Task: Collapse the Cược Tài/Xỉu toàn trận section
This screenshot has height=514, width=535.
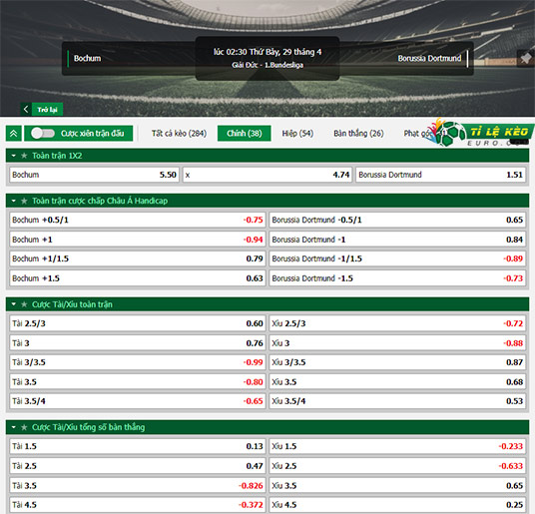Action: [14, 304]
